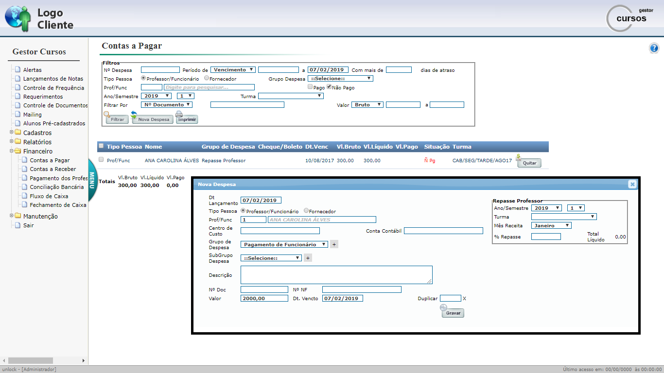Image resolution: width=664 pixels, height=373 pixels.
Task: Click the Dt. Vencto date field
Action: point(342,298)
